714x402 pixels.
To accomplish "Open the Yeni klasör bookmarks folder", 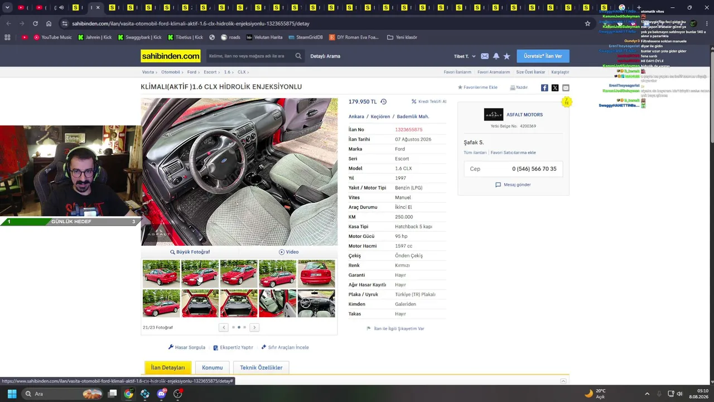I will [x=402, y=37].
